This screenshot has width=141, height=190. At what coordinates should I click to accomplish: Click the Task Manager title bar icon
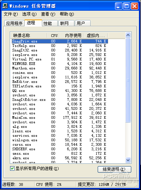(x=5, y=6)
